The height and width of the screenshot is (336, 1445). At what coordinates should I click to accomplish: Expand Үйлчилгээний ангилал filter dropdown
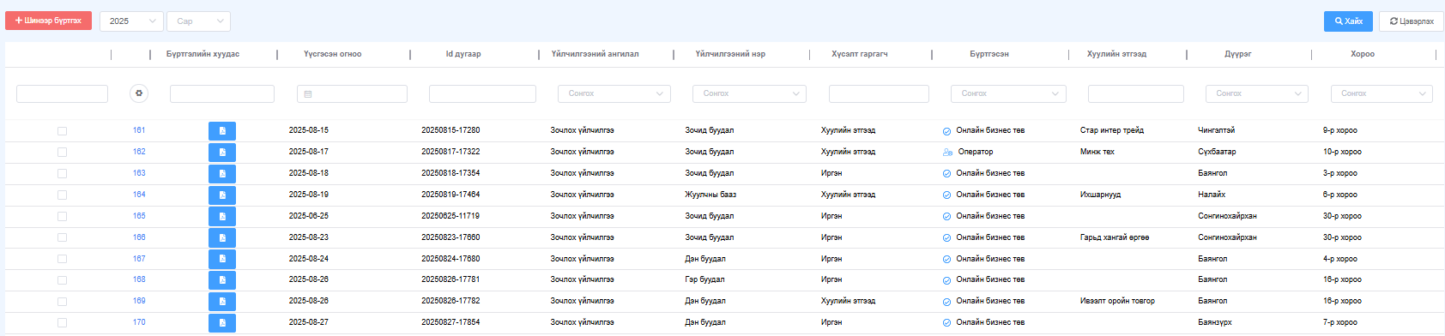[x=614, y=93]
